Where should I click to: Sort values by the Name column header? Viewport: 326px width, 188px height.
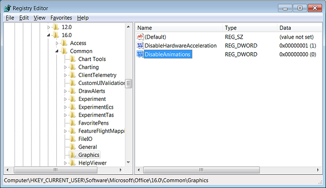click(176, 28)
